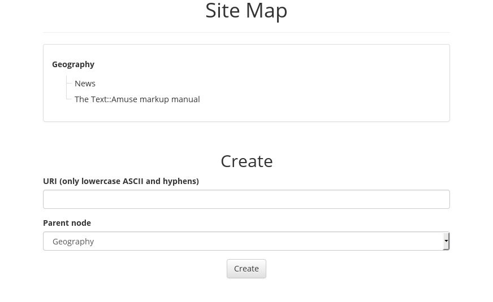
Task: Select the Geography node in the site map tree
Action: pyautogui.click(x=73, y=64)
